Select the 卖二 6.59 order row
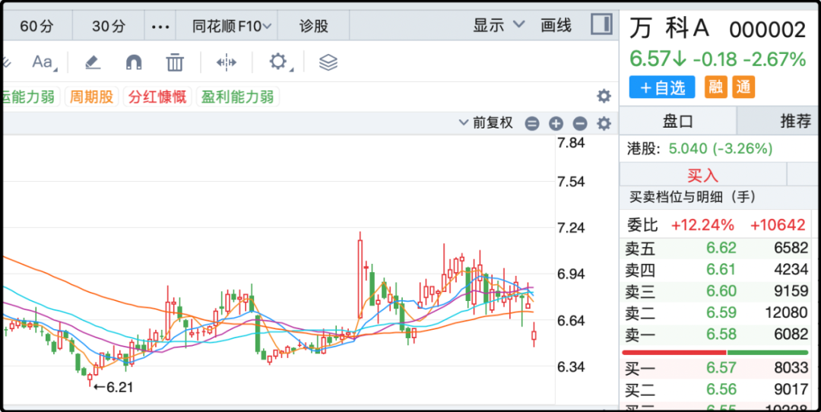821x412 pixels. pos(717,313)
